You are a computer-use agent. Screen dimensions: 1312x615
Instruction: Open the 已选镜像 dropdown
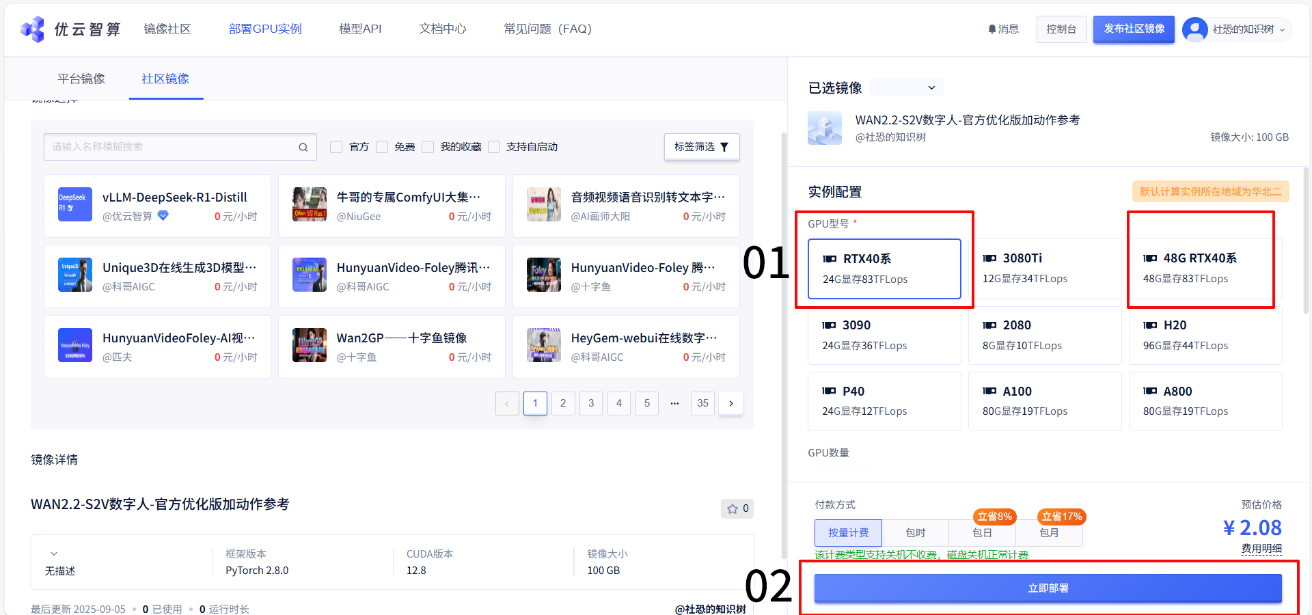tap(907, 87)
